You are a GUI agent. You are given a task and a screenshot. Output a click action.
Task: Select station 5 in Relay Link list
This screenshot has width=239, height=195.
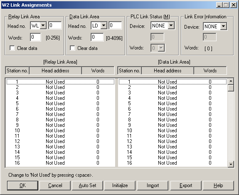(60, 104)
